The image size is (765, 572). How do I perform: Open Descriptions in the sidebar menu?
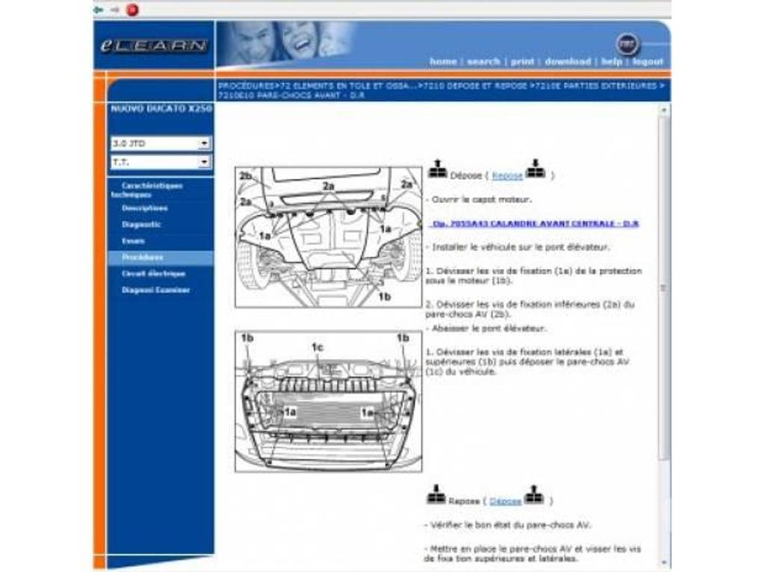coord(145,208)
